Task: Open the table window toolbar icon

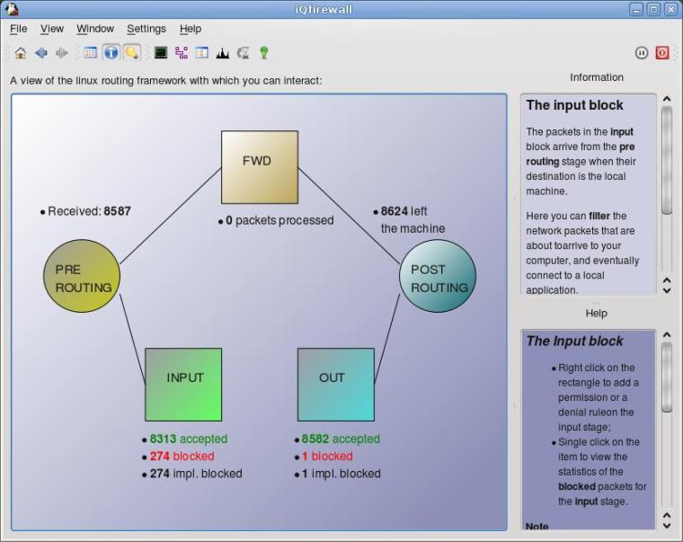Action: [201, 53]
